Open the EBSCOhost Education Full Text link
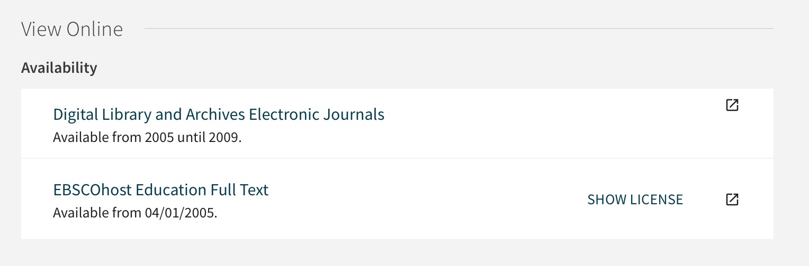 click(161, 189)
